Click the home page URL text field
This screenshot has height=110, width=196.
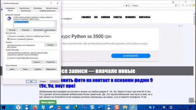coord(35,24)
